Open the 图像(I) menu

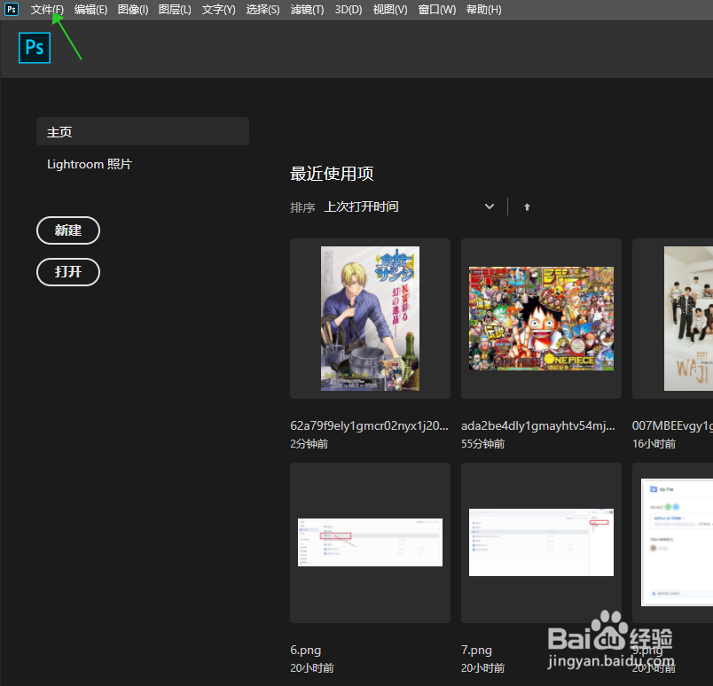pyautogui.click(x=133, y=10)
